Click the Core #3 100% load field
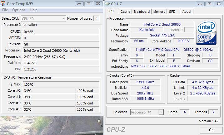The height and width of the screenshot is (135, 224). click(x=87, y=109)
